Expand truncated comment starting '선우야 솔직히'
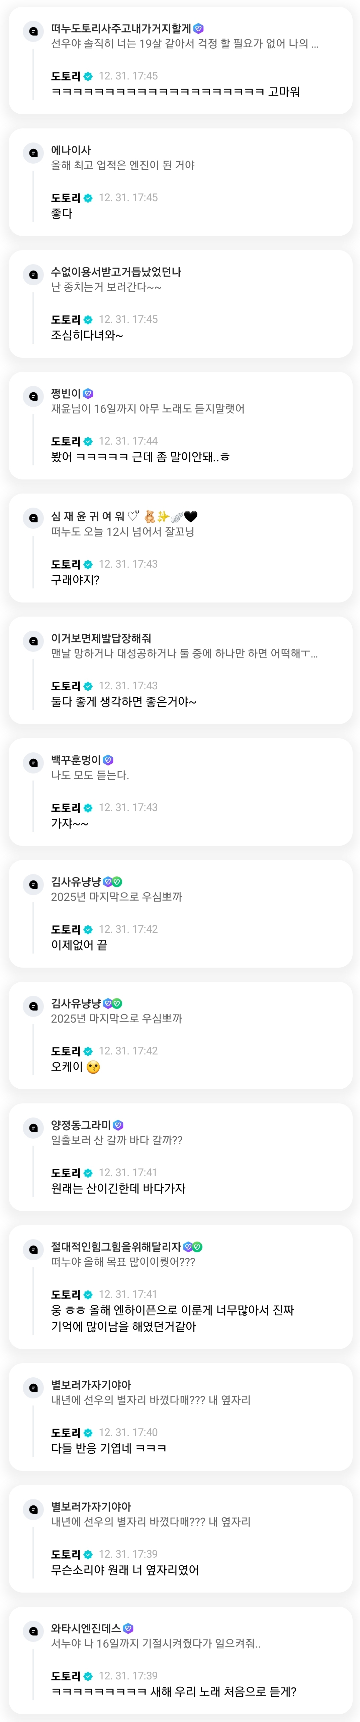This screenshot has width=360, height=1722. coord(184,44)
